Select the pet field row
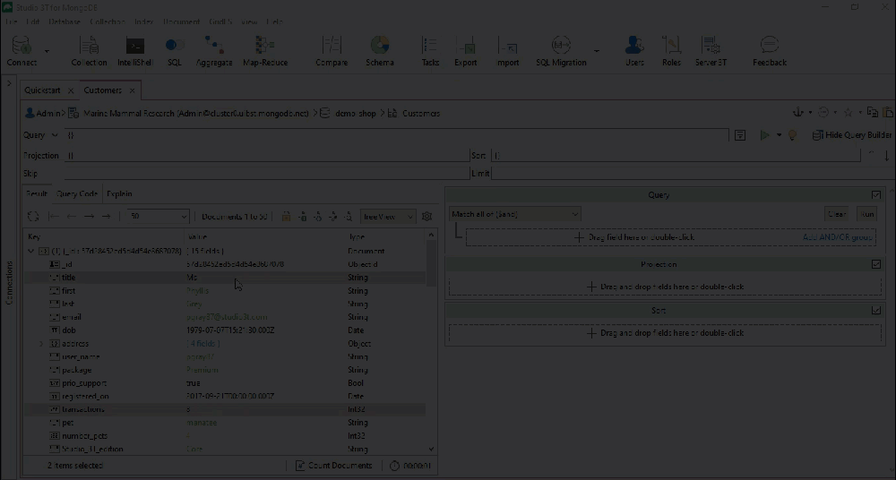 225,423
